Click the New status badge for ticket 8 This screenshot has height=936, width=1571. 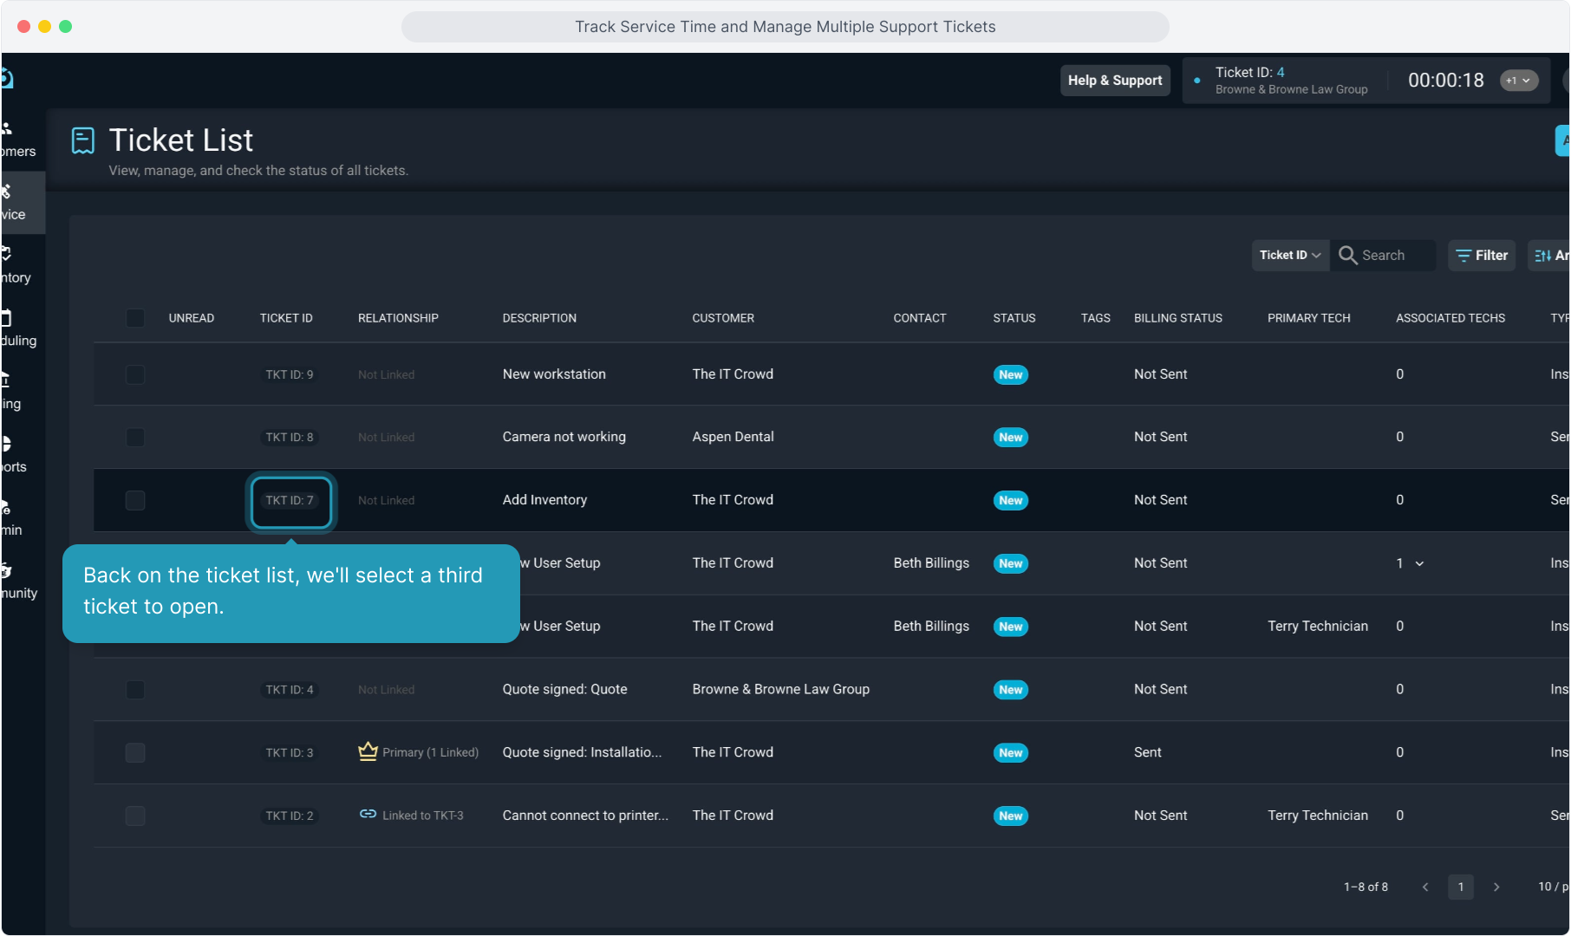coord(1010,438)
